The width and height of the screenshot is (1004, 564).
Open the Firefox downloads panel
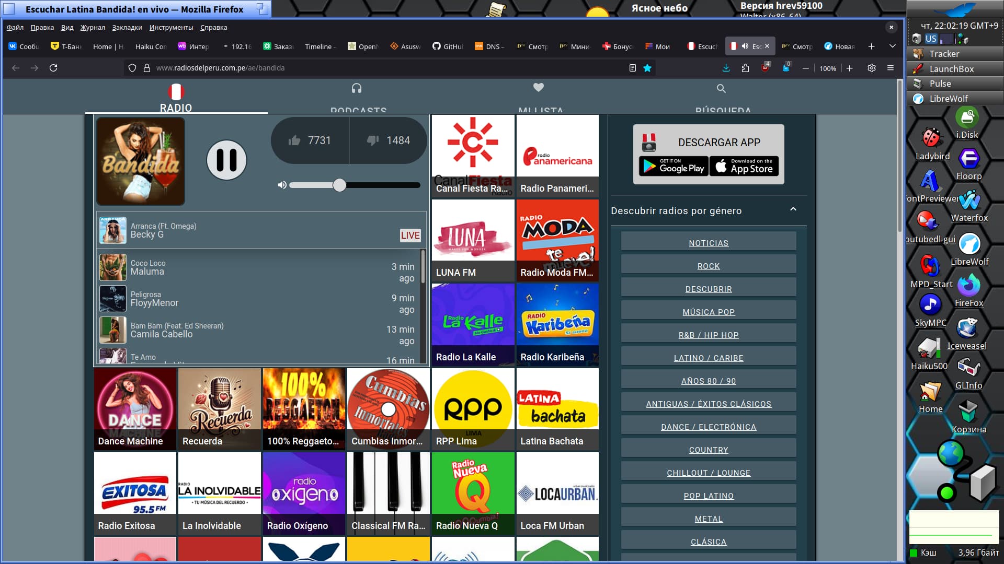[726, 68]
